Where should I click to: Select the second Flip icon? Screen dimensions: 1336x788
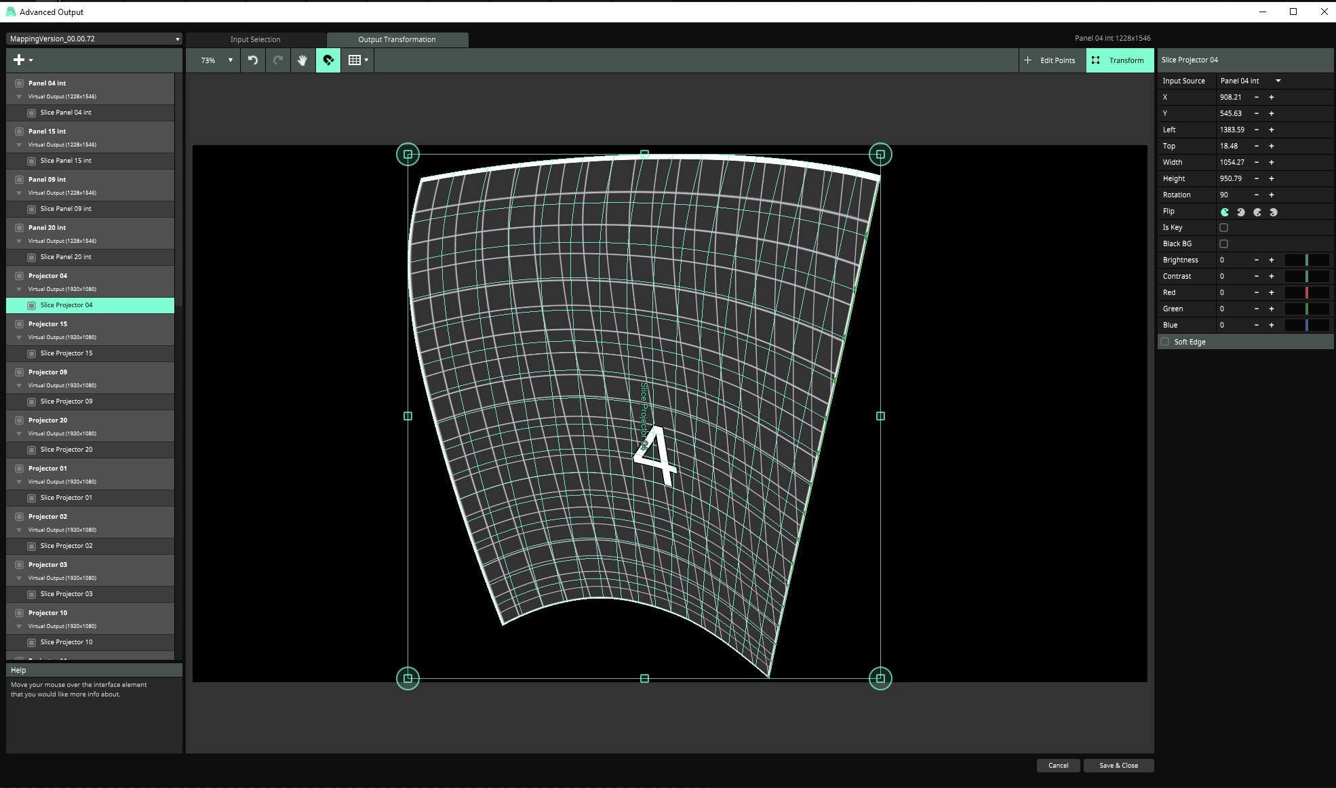[1241, 212]
